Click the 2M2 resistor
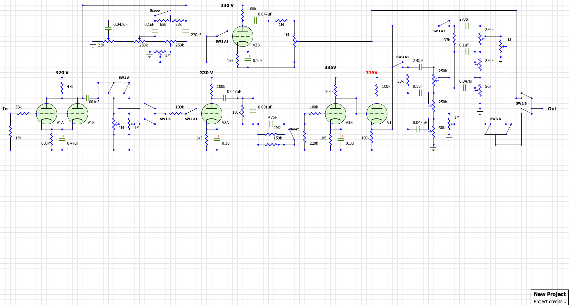 [x=271, y=134]
